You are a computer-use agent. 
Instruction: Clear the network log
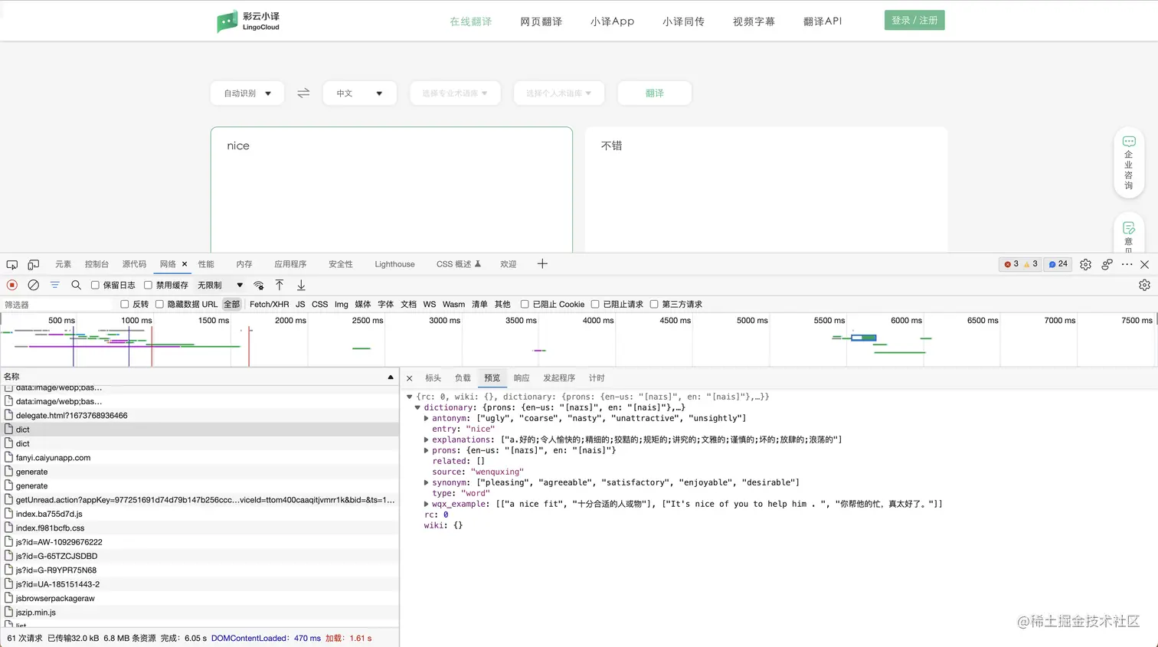pyautogui.click(x=34, y=285)
